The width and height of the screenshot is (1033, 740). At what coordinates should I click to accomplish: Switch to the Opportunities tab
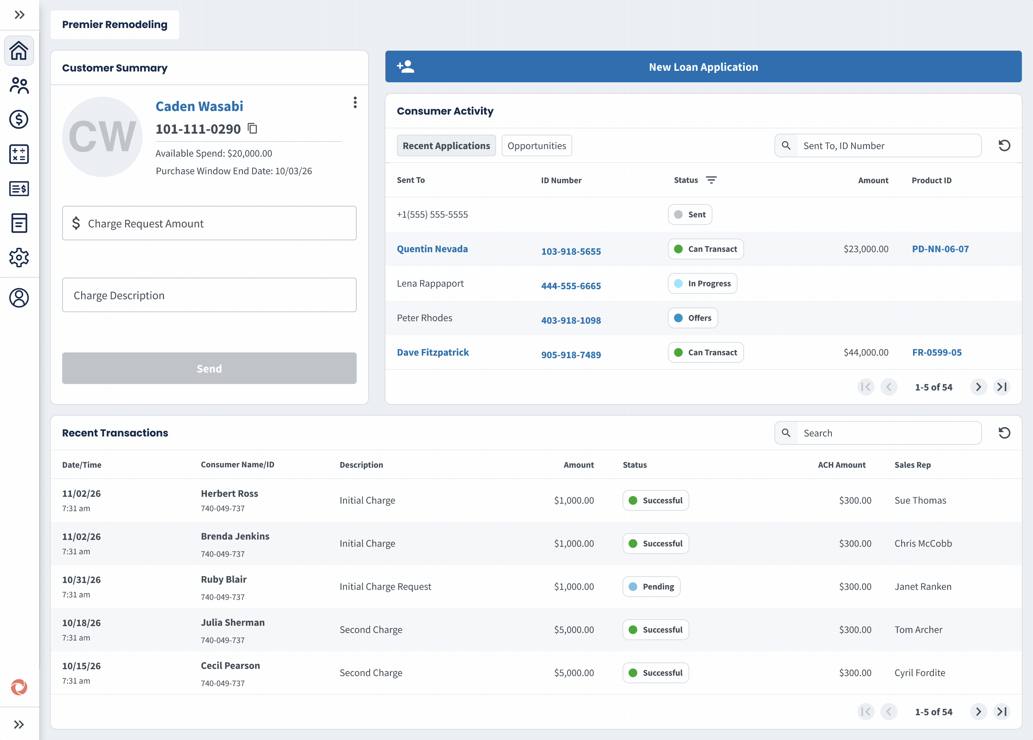(537, 146)
